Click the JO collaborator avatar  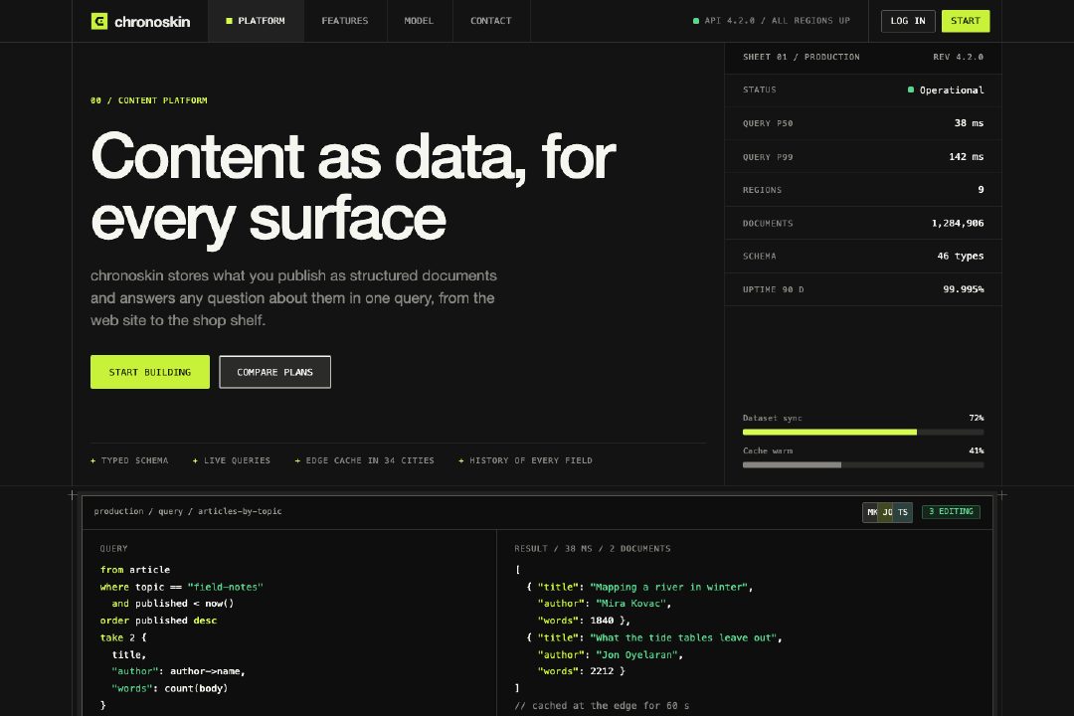(x=887, y=512)
